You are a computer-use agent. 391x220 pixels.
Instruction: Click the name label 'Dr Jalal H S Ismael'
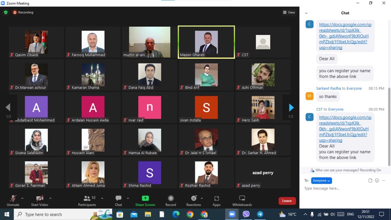201,153
